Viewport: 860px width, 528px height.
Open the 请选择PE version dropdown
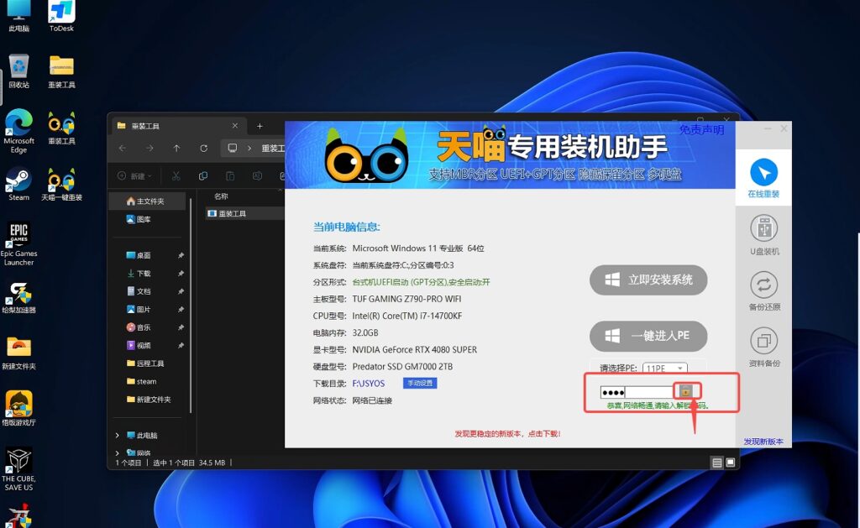(665, 369)
